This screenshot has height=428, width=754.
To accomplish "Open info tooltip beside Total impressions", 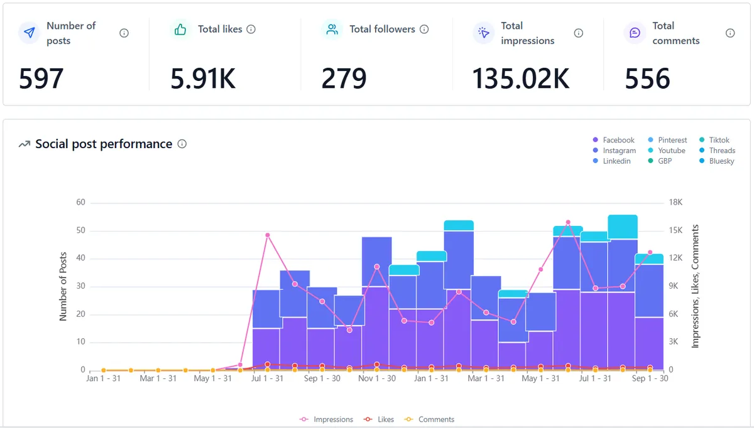I will coord(579,33).
